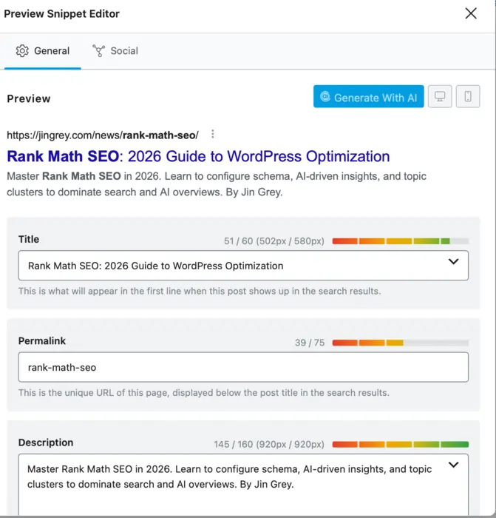The image size is (496, 518).
Task: Click the AI swirl icon in Generate button
Action: click(x=325, y=98)
